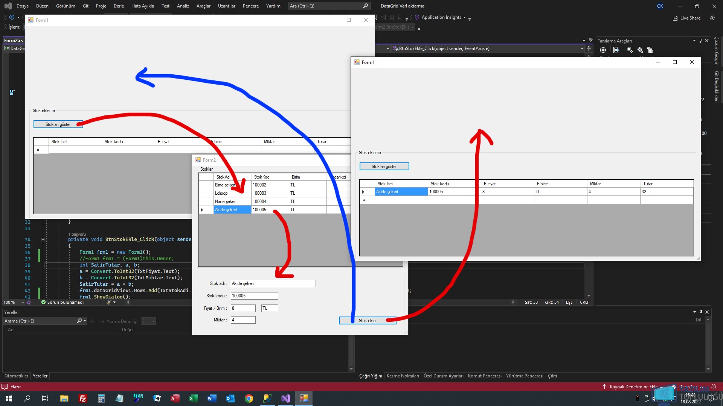Click the Stok kodu text field

coord(254,296)
